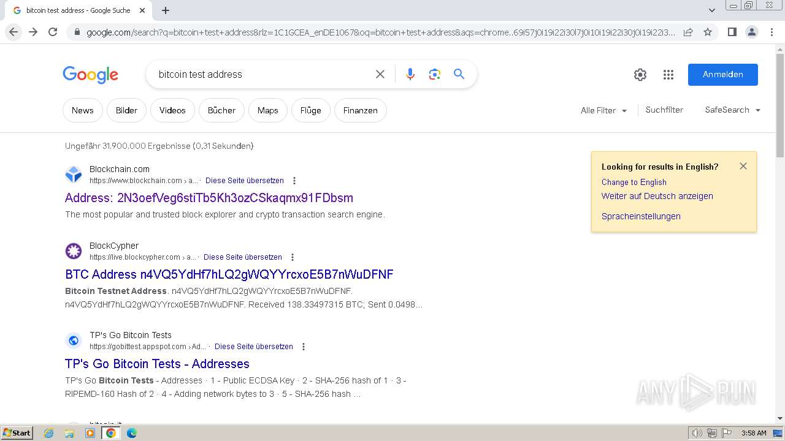Click 'Weiter auf Deutsch anzeigen' link

(x=657, y=196)
